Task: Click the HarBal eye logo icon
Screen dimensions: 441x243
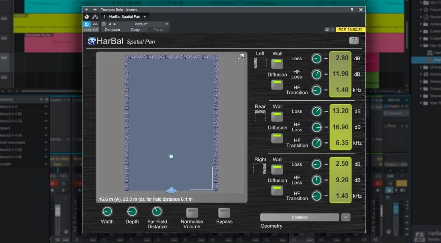Action: [x=92, y=41]
